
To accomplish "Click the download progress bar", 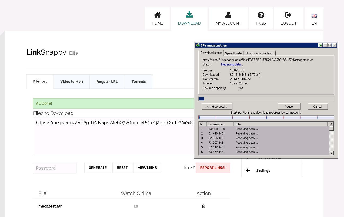I will (x=266, y=99).
